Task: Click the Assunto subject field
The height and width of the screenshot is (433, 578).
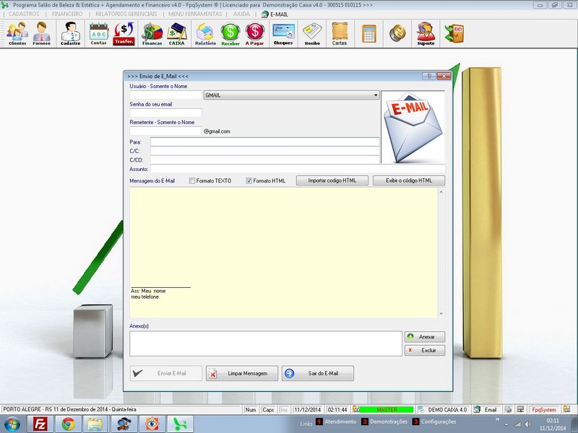Action: point(298,169)
